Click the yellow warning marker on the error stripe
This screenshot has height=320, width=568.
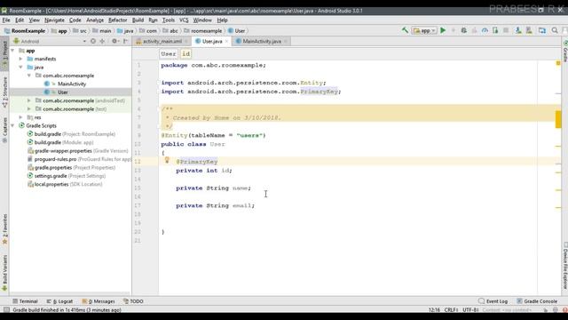pyautogui.click(x=558, y=119)
